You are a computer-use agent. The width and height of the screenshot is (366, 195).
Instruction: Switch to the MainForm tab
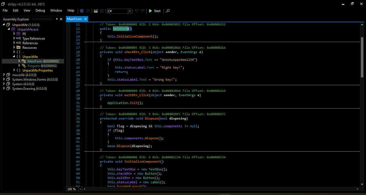coord(74,19)
